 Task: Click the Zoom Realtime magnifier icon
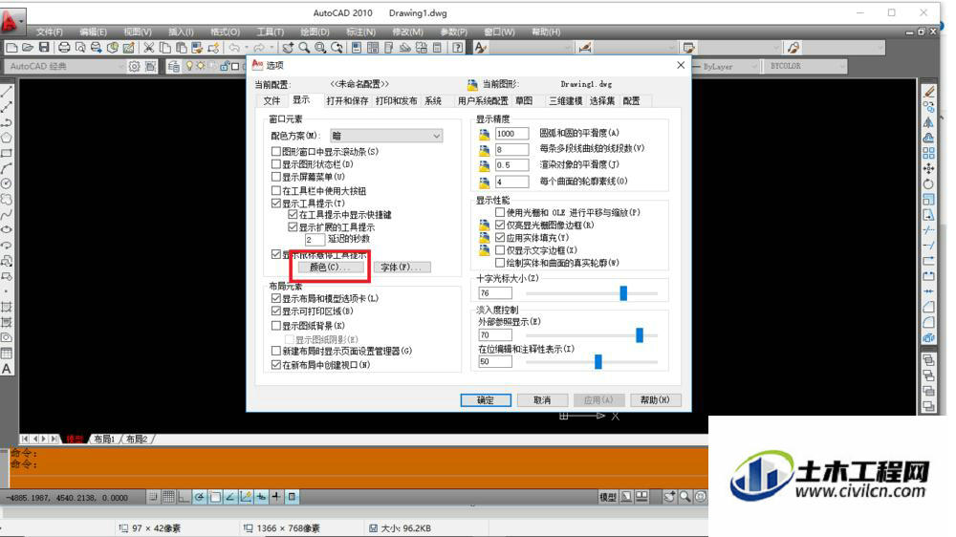pos(304,48)
